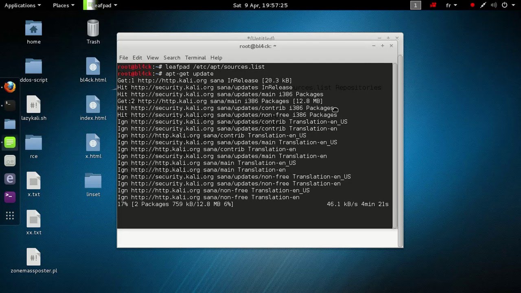Click the terminal vertical scrollbar
This screenshot has height=293, width=521.
[x=394, y=145]
